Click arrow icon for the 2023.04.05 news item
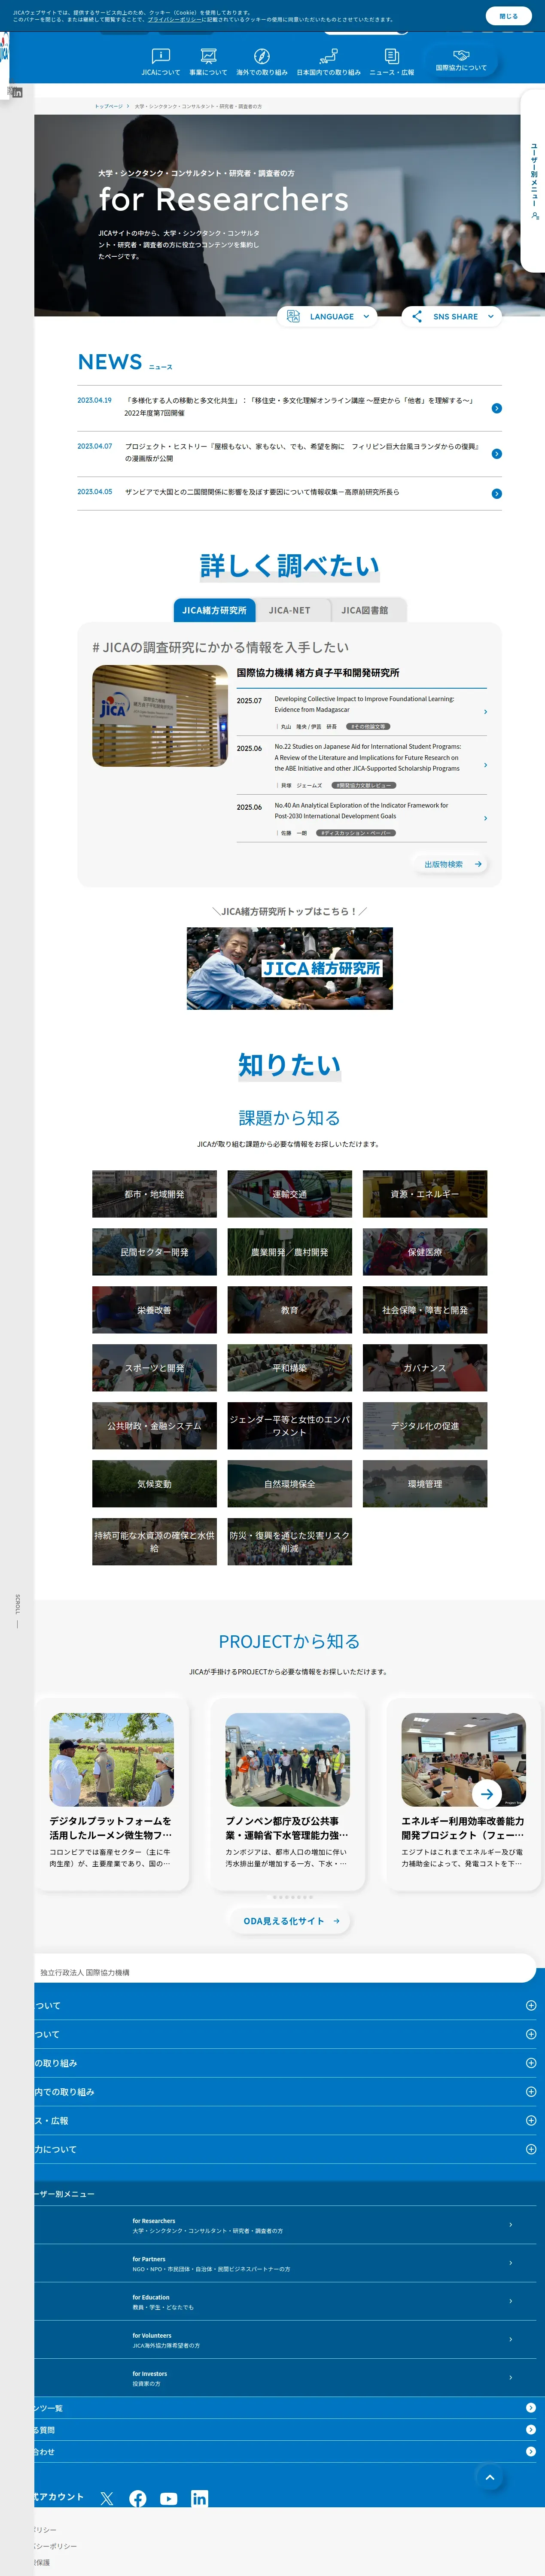Viewport: 545px width, 2576px height. pos(497,493)
